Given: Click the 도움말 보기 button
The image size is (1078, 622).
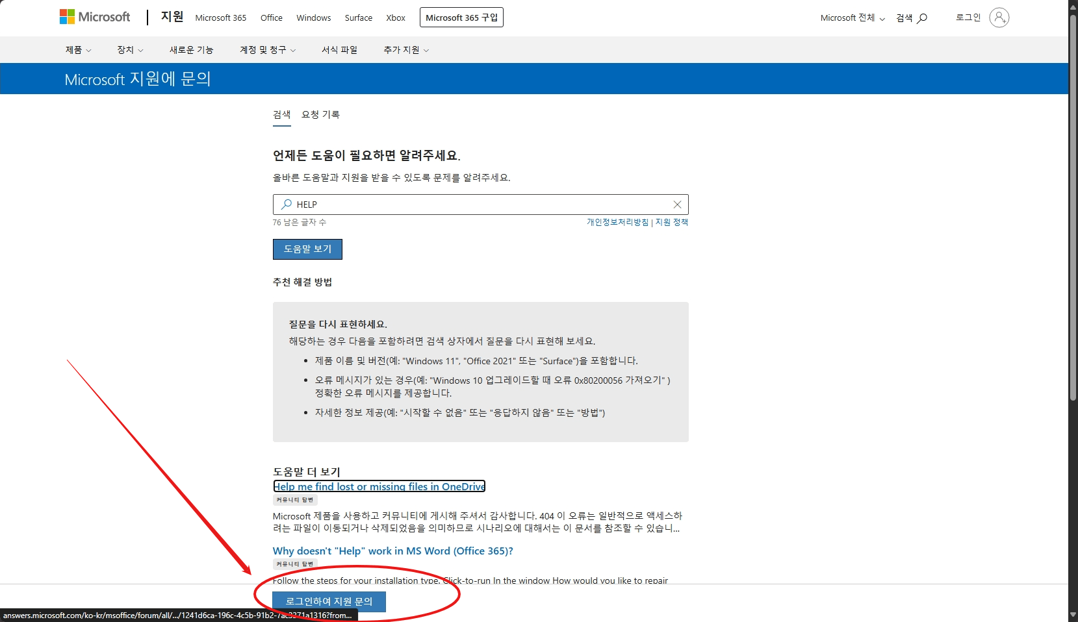Looking at the screenshot, I should tap(307, 249).
